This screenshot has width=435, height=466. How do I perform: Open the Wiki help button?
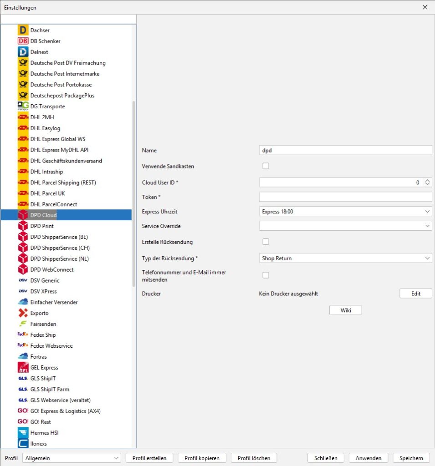click(x=345, y=310)
